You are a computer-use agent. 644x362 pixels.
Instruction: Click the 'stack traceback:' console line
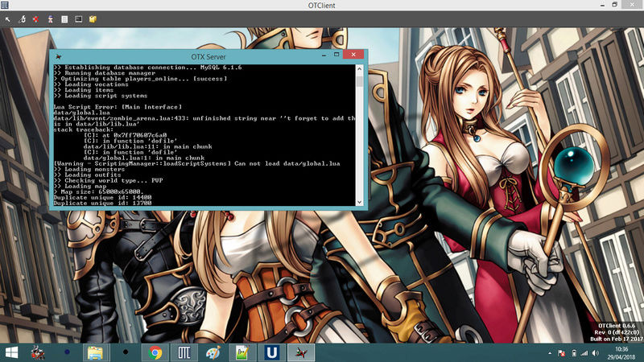pos(84,130)
